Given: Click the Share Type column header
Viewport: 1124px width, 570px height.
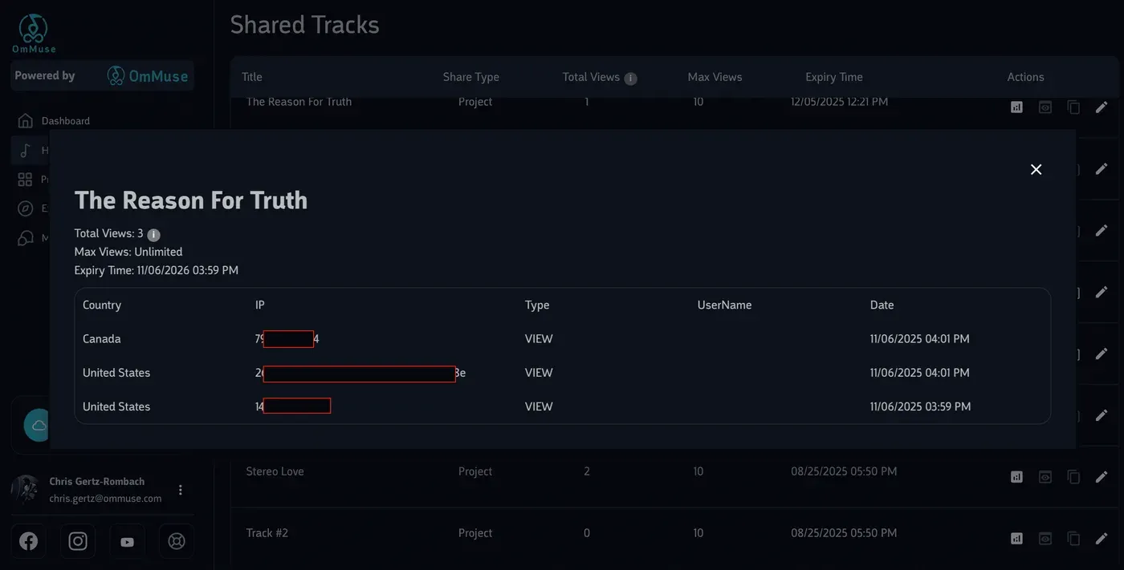Looking at the screenshot, I should point(471,77).
